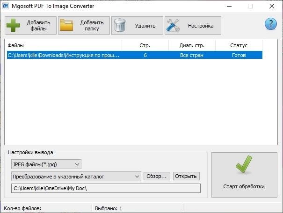Click the 'Удалить' button label
This screenshot has width=283, height=213.
click(145, 26)
